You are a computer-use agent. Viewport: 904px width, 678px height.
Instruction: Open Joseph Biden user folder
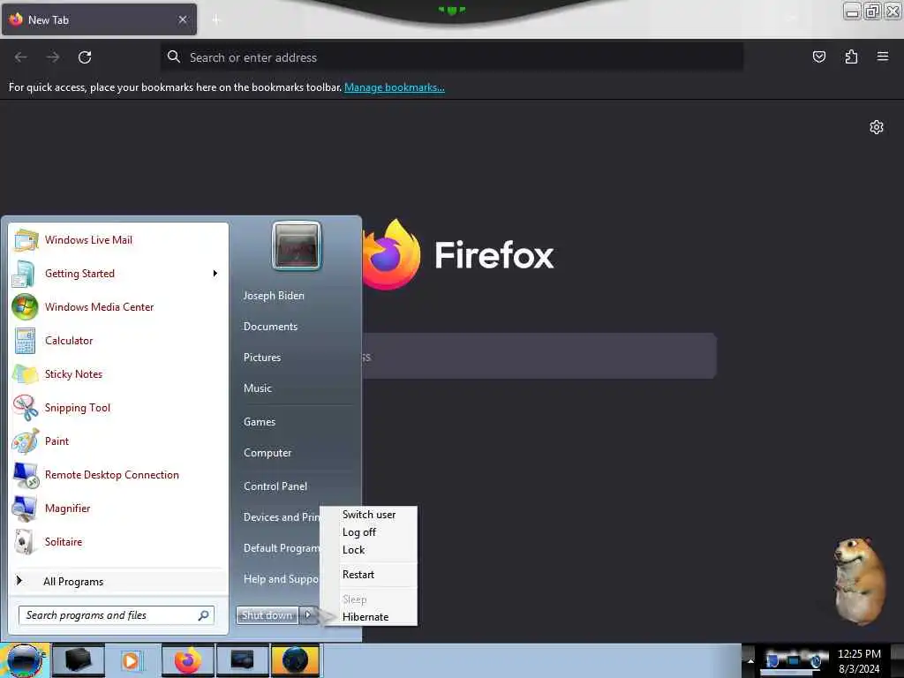tap(274, 295)
